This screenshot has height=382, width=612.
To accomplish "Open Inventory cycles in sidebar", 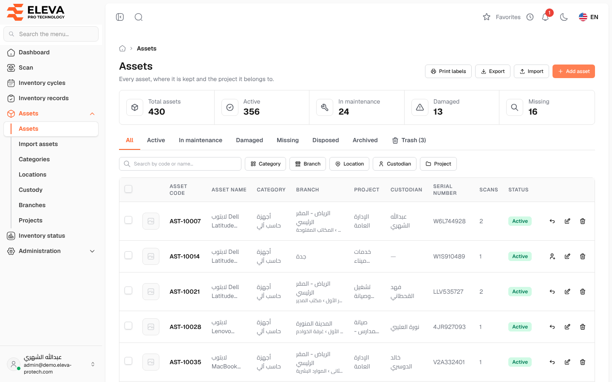I will coord(51,83).
